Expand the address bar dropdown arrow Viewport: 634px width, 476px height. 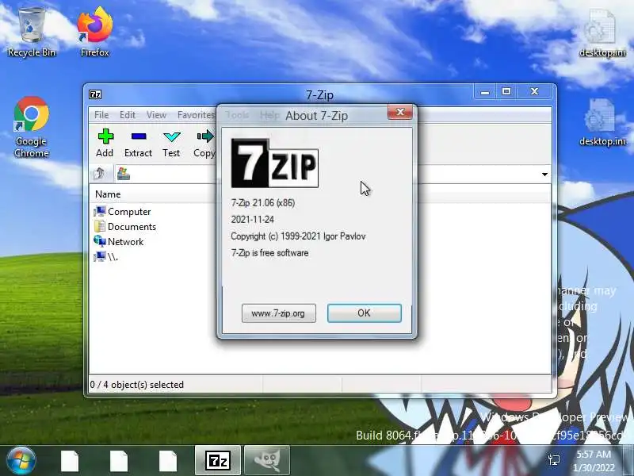[x=544, y=175]
